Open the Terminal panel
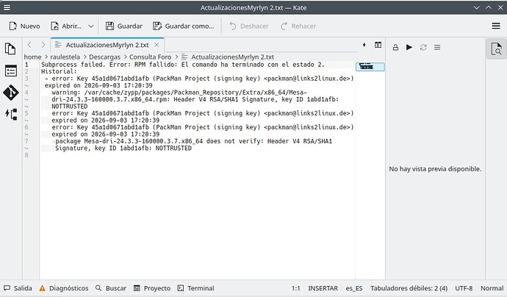The width and height of the screenshot is (507, 297). (196, 288)
